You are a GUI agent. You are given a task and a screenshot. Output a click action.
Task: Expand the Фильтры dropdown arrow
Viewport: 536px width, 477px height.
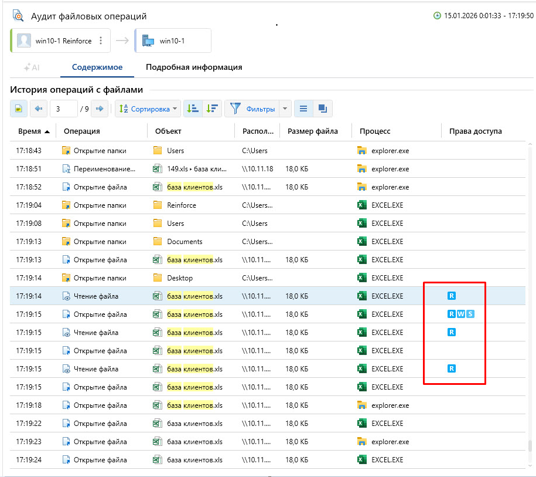point(285,109)
